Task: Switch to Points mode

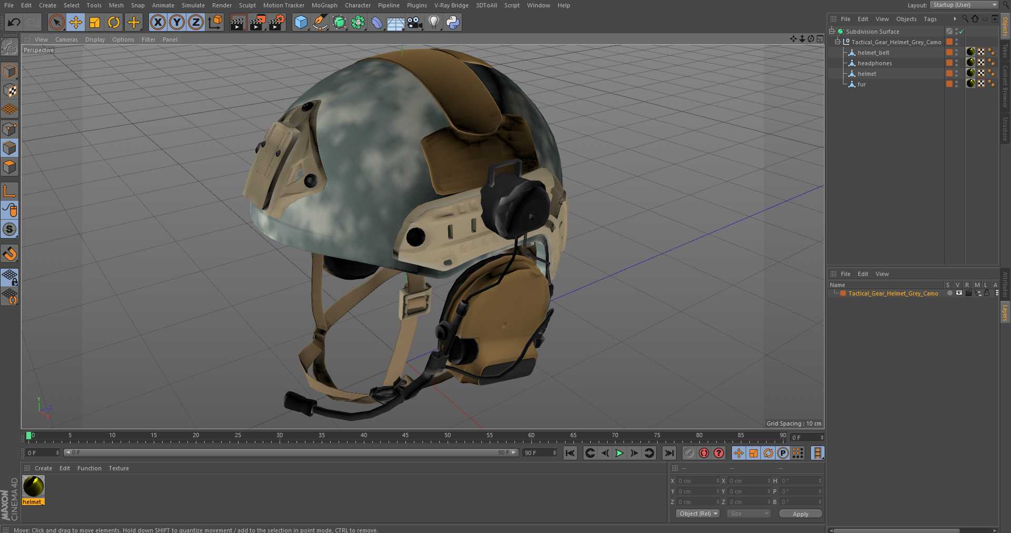Action: point(9,129)
